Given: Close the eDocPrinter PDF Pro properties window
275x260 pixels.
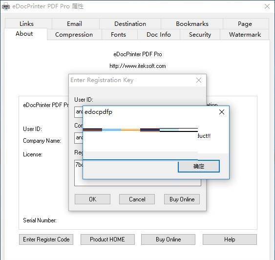Looking at the screenshot, I should (267, 6).
